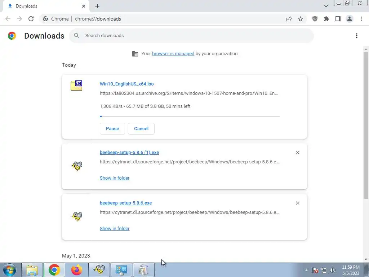369x277 pixels.
Task: Show beebeep-setup-5.8.6 (1).exe in folder
Action: tap(115, 178)
